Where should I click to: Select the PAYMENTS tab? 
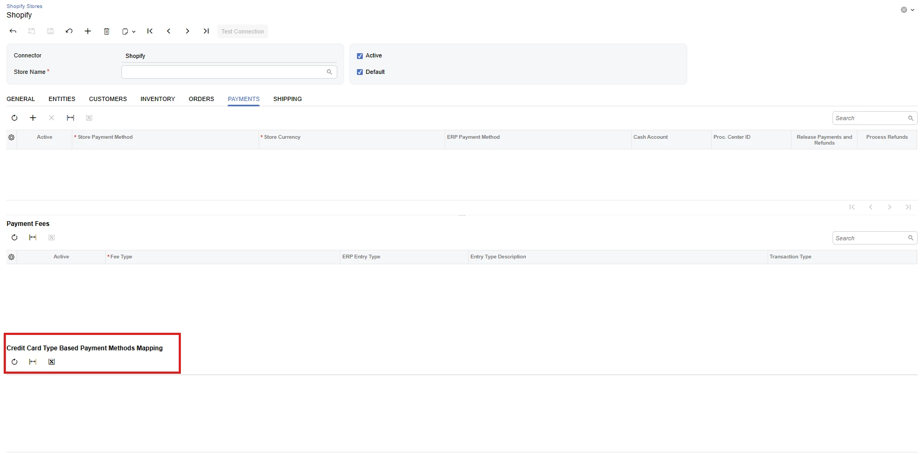244,99
